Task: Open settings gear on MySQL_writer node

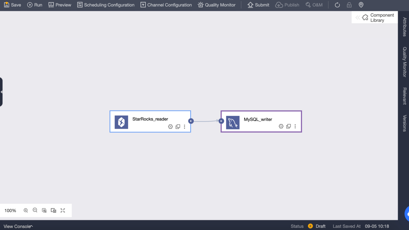Action: coord(281,126)
